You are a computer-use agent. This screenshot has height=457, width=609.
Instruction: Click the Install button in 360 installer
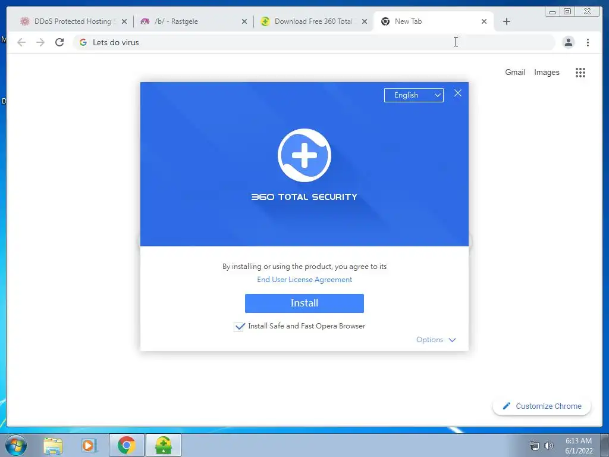pyautogui.click(x=304, y=303)
